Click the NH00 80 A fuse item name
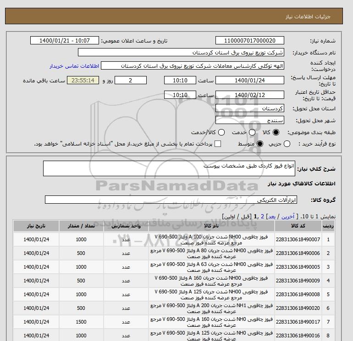 coord(211,253)
